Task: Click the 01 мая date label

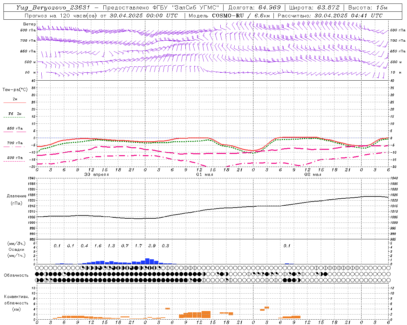Action: coord(205,175)
